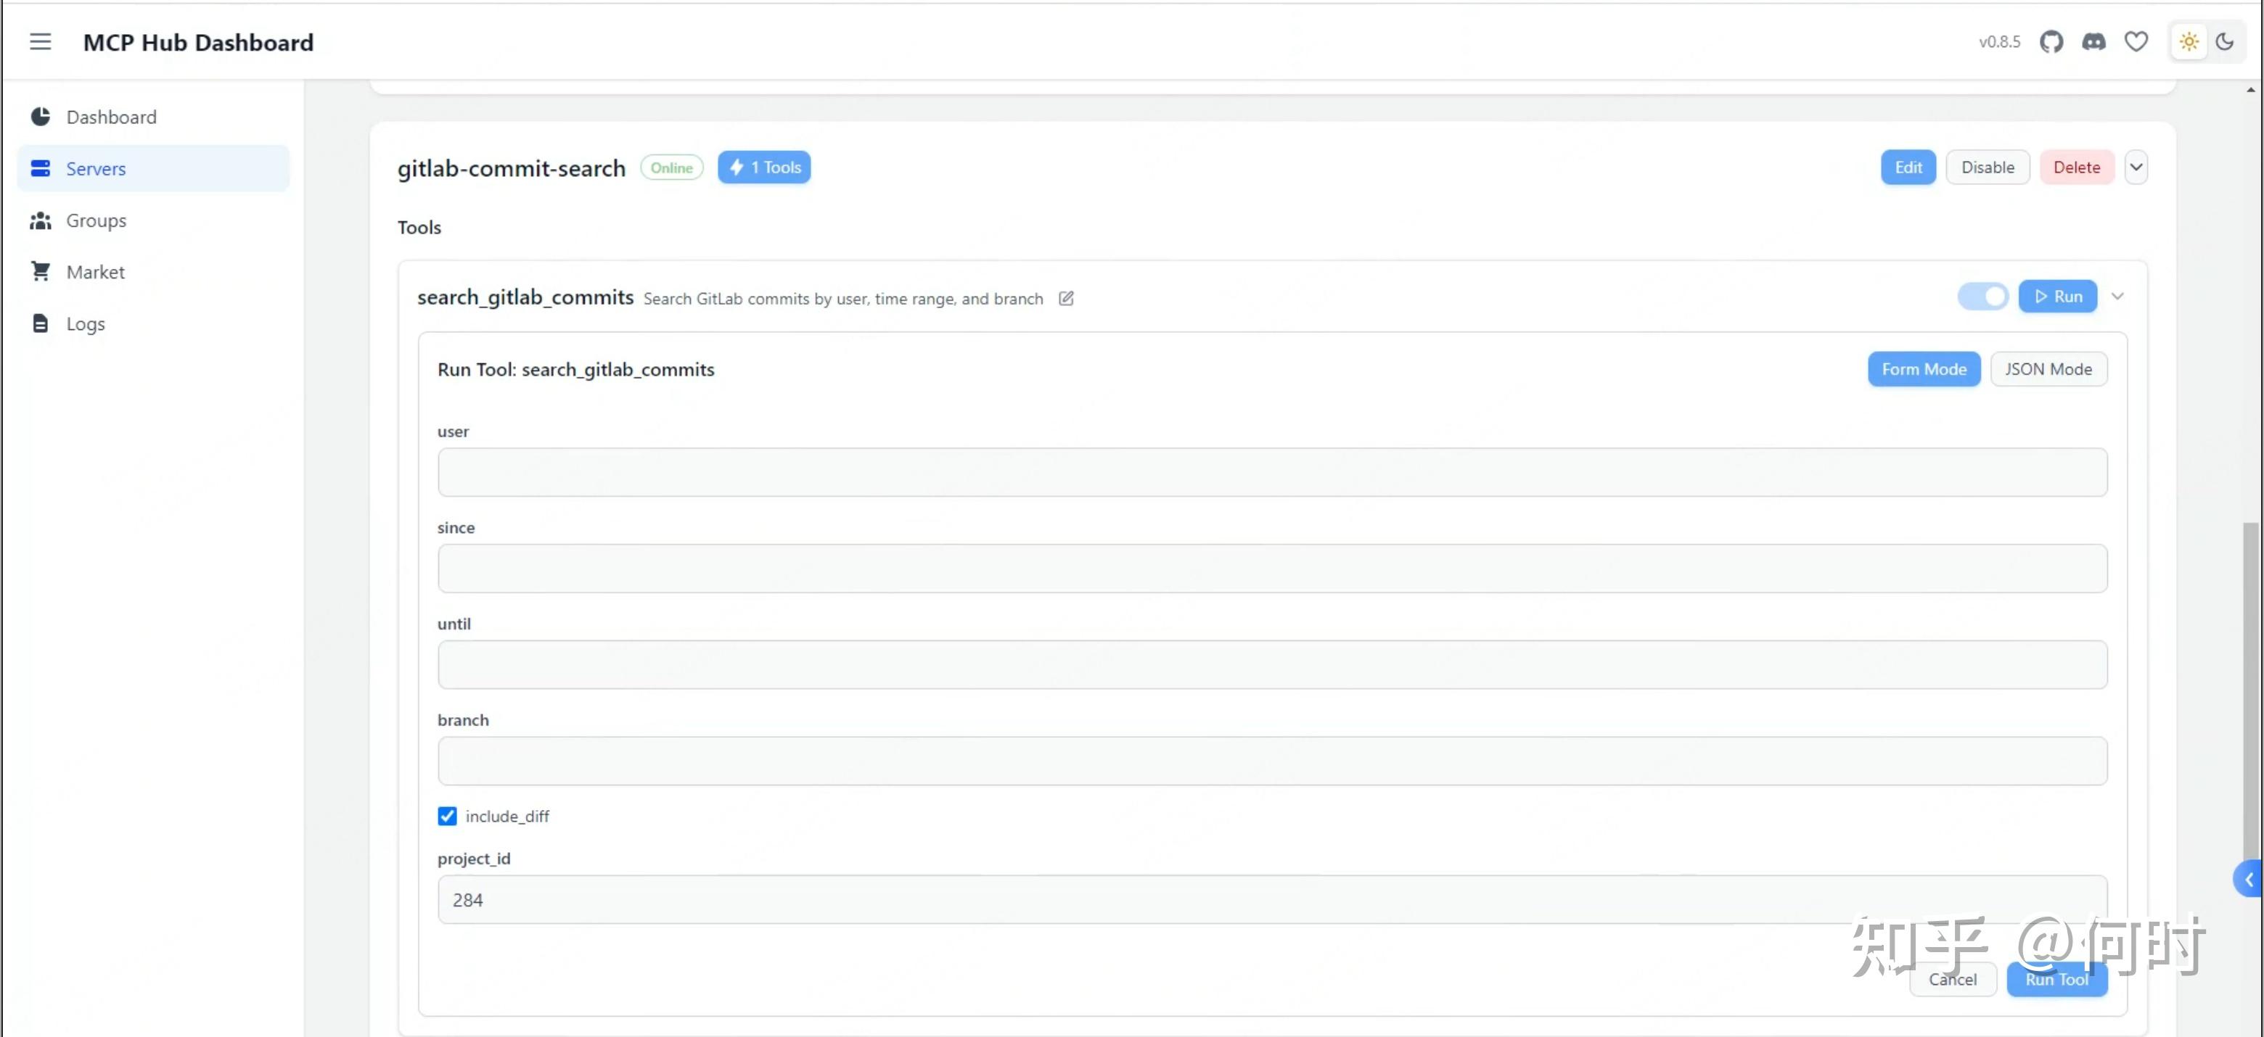Click the Run Tool button
The width and height of the screenshot is (2264, 1037).
(2056, 978)
